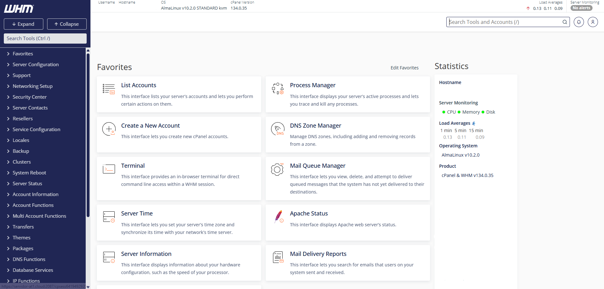Expand the Security Center section
The image size is (604, 289).
tap(43, 97)
